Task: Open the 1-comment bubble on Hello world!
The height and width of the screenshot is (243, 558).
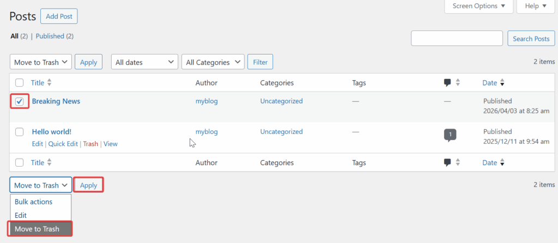Action: (x=450, y=134)
